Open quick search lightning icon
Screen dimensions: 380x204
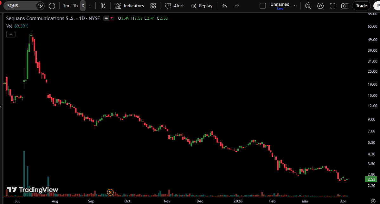pyautogui.click(x=308, y=6)
